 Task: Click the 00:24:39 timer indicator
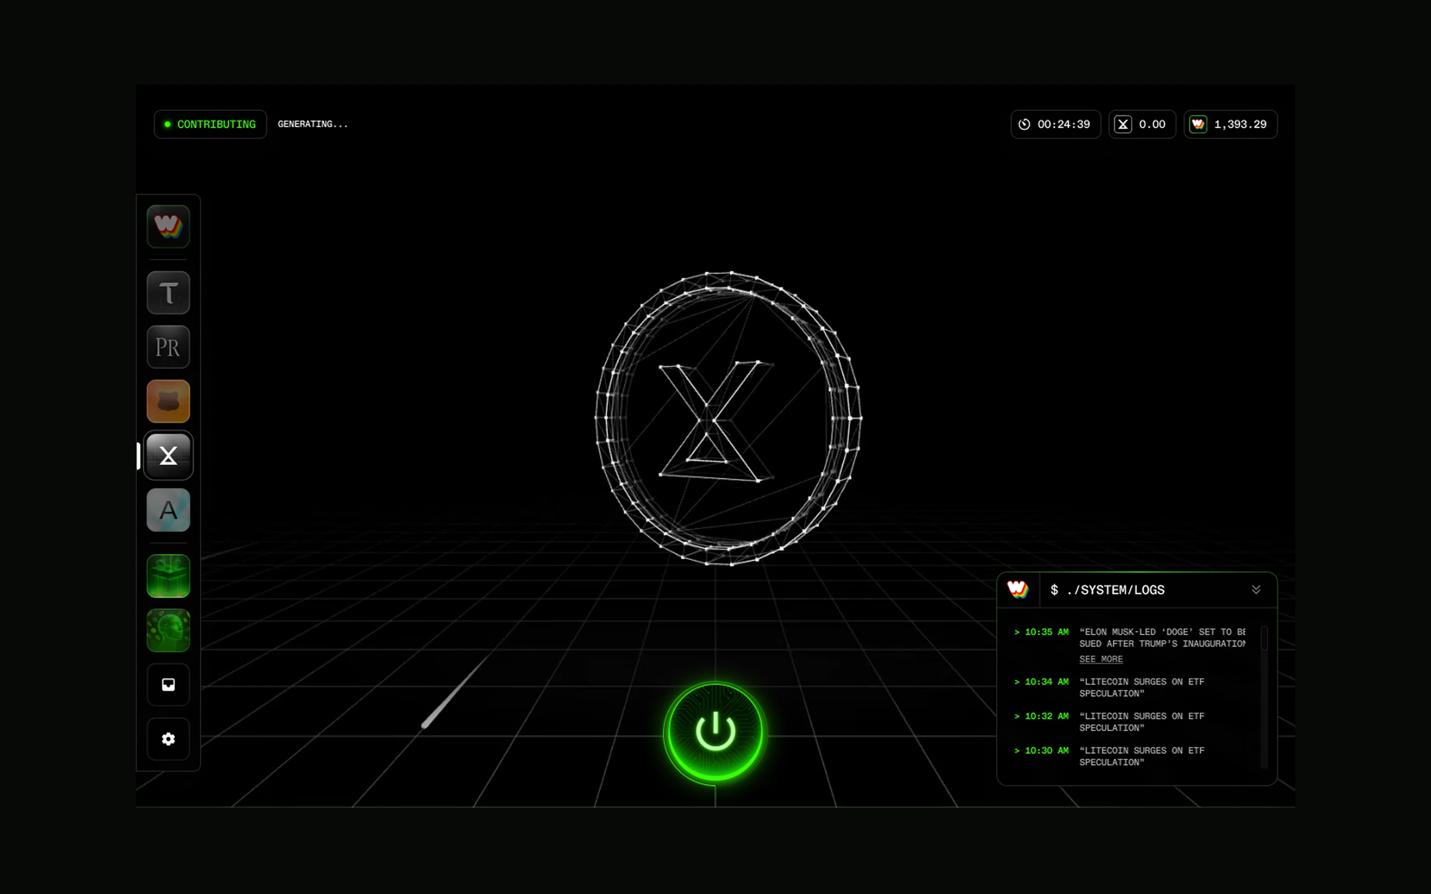click(1055, 124)
